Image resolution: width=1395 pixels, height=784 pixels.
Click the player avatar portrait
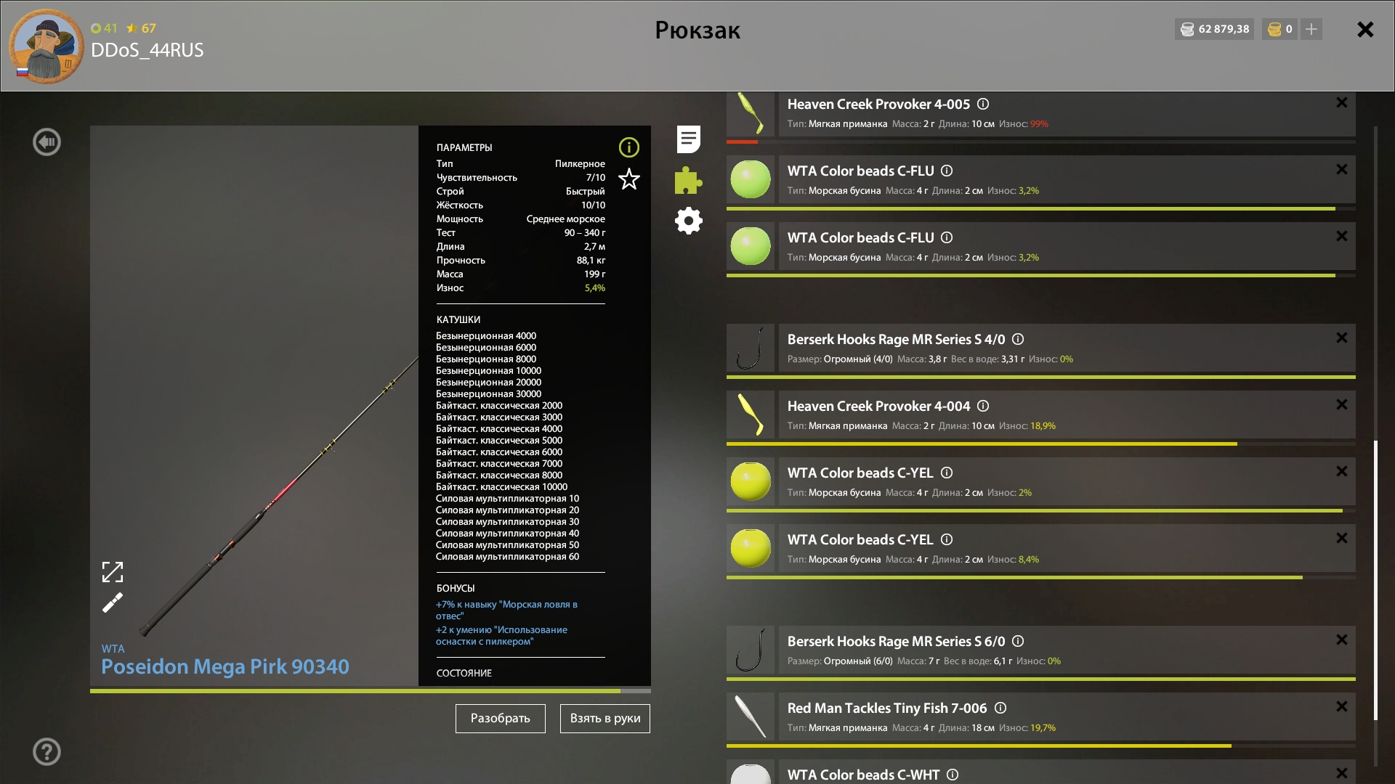pyautogui.click(x=46, y=46)
